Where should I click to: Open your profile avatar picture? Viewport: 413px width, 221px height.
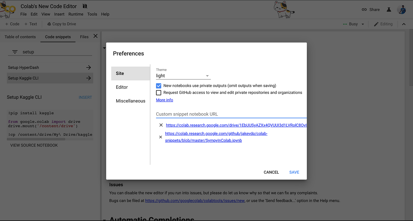point(402,9)
